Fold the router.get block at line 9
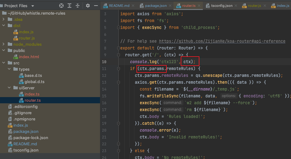This screenshot has width=291, height=159. tap(118, 55)
